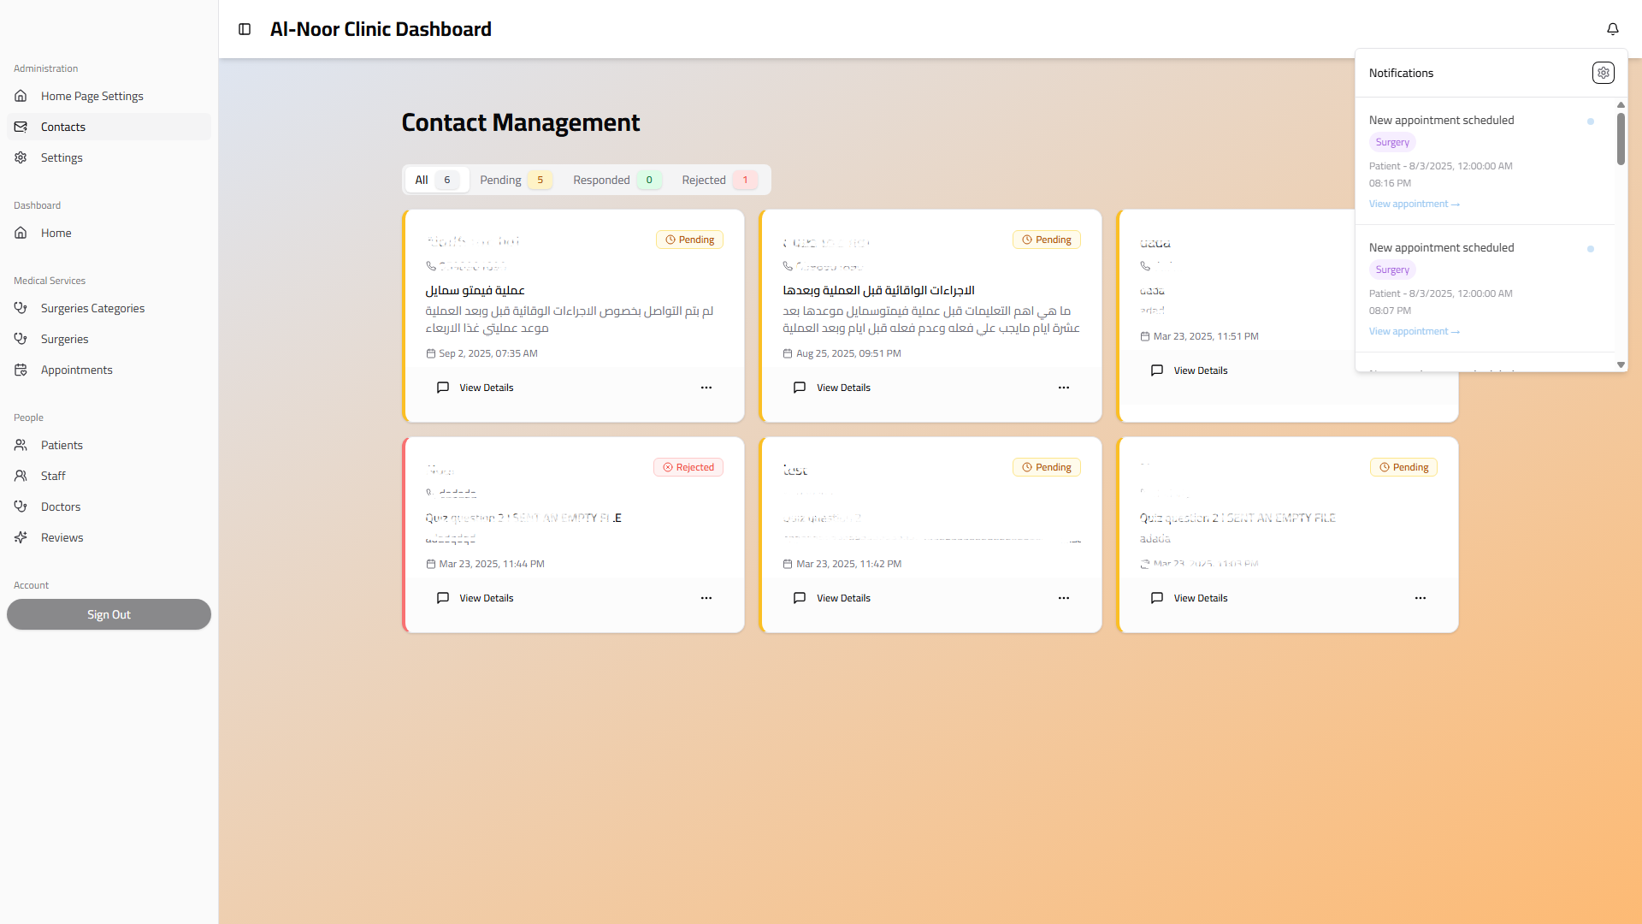Click the Staff people icon
1642x924 pixels.
pyautogui.click(x=21, y=476)
